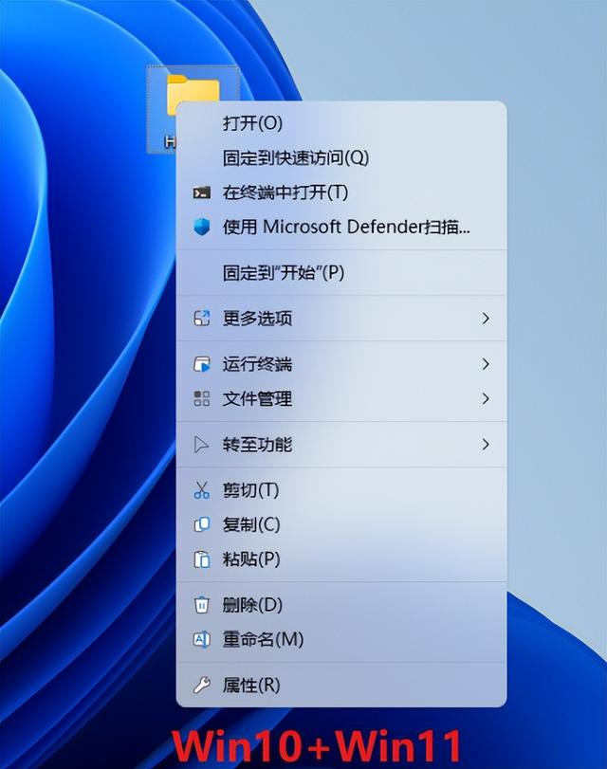The height and width of the screenshot is (769, 607).
Task: Click the terminal icon beside 在终端中打开(T)
Action: click(202, 192)
